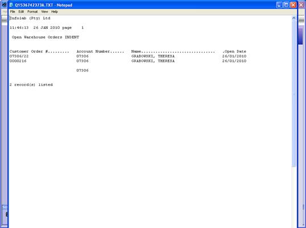Click the 2 record(s) listed line
Screen dimensions: 306x228
[x=31, y=85]
